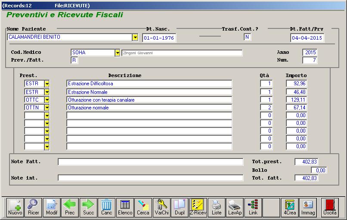Open dropdown for first ESTR service row
The image size is (347, 220).
[46, 84]
